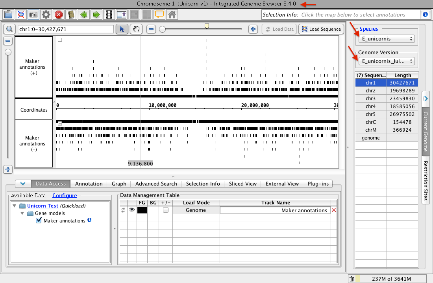Click the DNA helix icon in toolbar
The height and width of the screenshot is (283, 433).
pos(21,15)
